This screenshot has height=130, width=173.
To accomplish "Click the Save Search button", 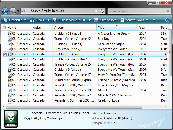I will click(x=105, y=20).
